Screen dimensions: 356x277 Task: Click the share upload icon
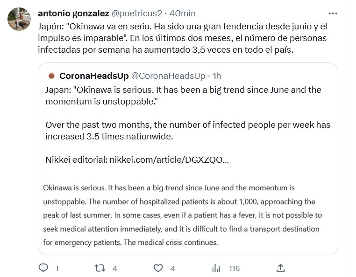coord(280,268)
